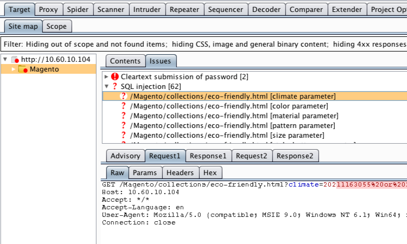407x244 pixels.
Task: Click the climate parameter issue question mark icon
Action: tap(124, 96)
